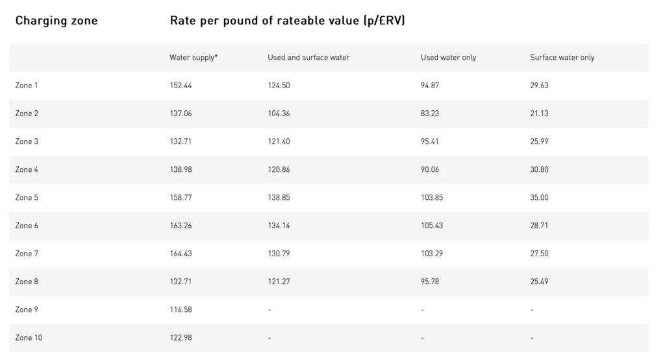
Task: Click Zone 5 water supply value 158.77
Action: click(181, 197)
